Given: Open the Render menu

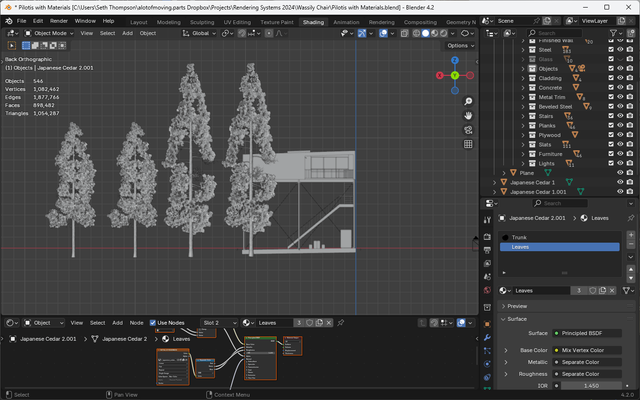Looking at the screenshot, I should pyautogui.click(x=59, y=21).
